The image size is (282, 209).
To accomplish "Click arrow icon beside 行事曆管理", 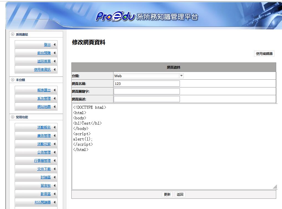I will 55,161.
